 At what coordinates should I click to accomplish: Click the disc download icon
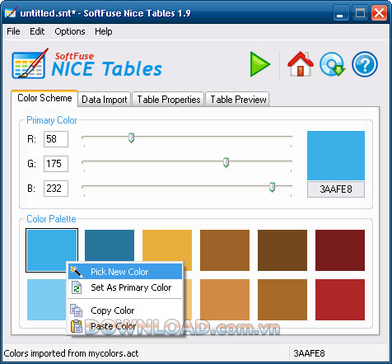[x=332, y=64]
